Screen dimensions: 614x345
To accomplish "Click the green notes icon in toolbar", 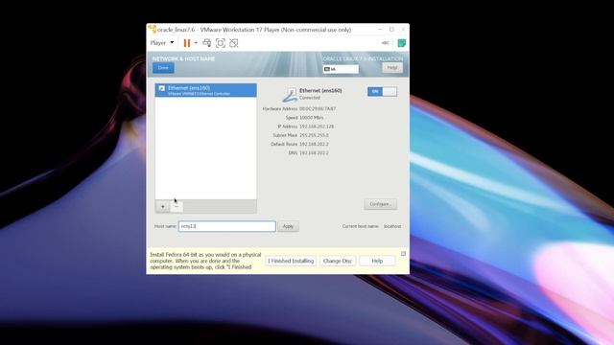I will [x=401, y=43].
